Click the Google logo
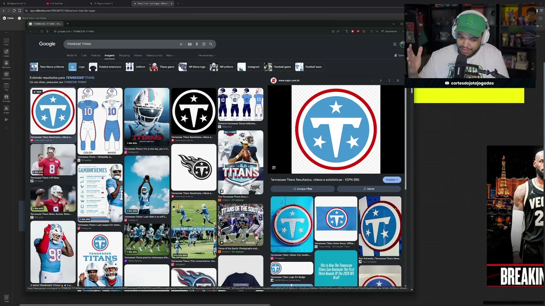Image resolution: width=545 pixels, height=306 pixels. tap(47, 44)
